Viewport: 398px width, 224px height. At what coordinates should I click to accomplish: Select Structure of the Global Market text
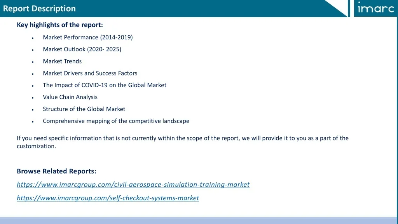tap(84, 109)
